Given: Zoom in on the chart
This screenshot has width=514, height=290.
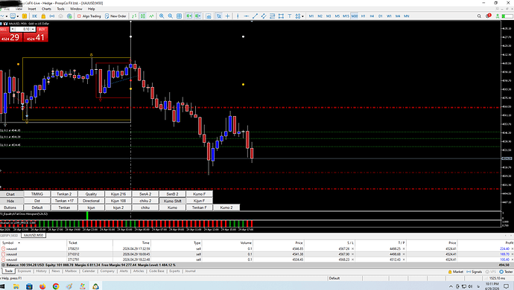Looking at the screenshot, I should [x=162, y=16].
